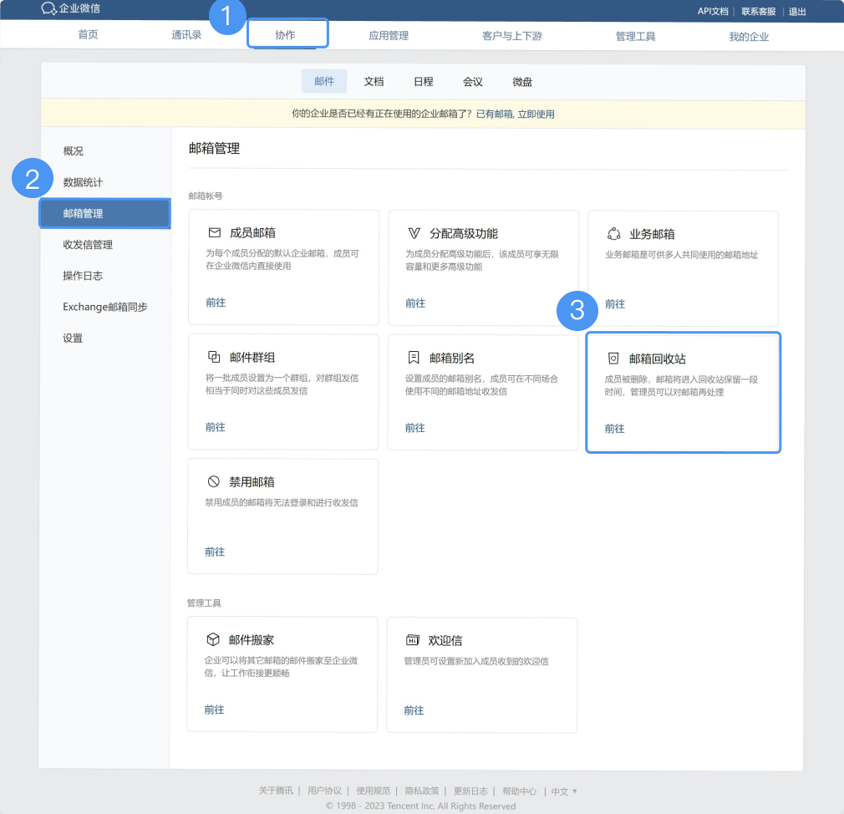
Task: Open the 通讯录 top navigation menu
Action: (x=186, y=36)
